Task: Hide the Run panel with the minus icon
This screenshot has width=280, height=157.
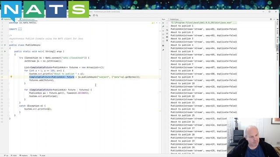Action: tap(274, 19)
